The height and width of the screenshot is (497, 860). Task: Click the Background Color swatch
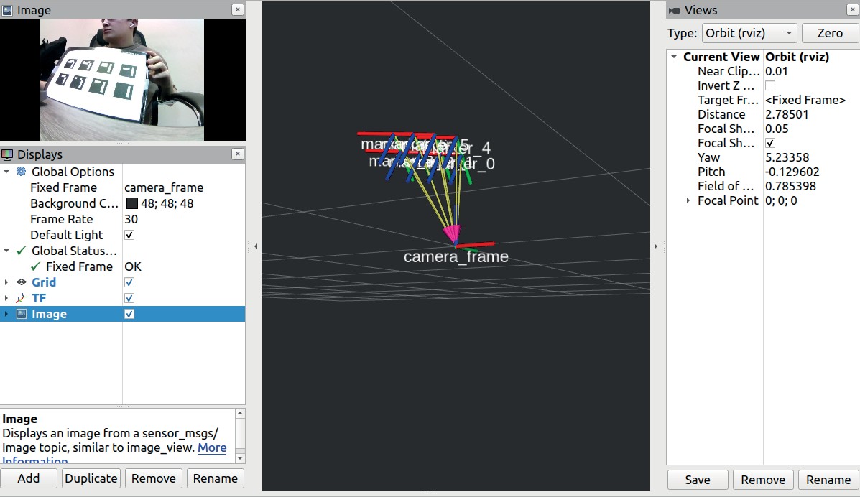(x=131, y=203)
